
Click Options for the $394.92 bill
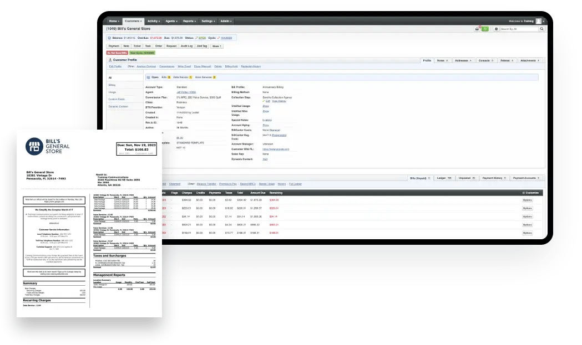tap(528, 200)
